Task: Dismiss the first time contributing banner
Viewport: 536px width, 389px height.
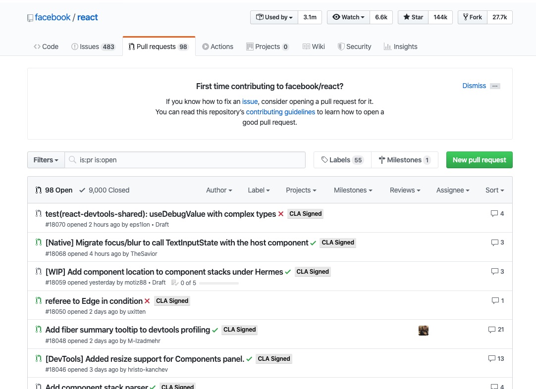Action: click(x=474, y=86)
